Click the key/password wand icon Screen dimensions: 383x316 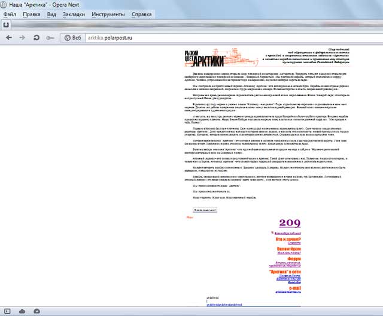click(50, 38)
